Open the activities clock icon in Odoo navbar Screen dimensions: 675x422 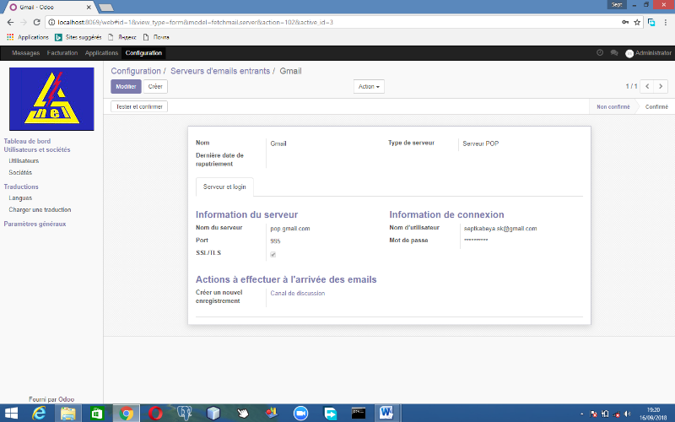(x=600, y=52)
